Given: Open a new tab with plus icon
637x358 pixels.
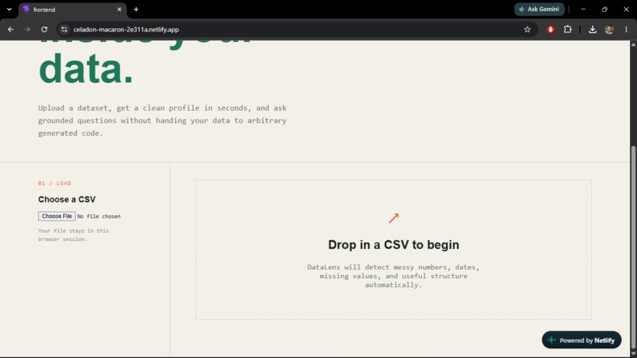Looking at the screenshot, I should coord(136,9).
